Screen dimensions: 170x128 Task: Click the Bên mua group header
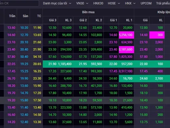pyautogui.click(x=88, y=12)
